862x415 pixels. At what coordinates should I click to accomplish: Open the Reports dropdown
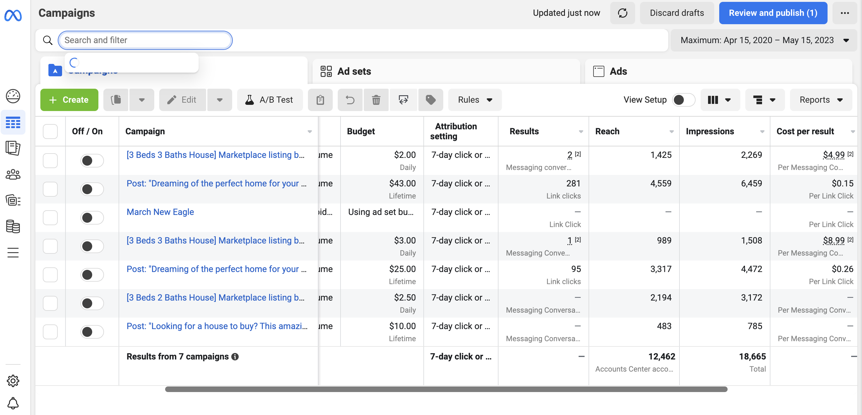coord(820,100)
